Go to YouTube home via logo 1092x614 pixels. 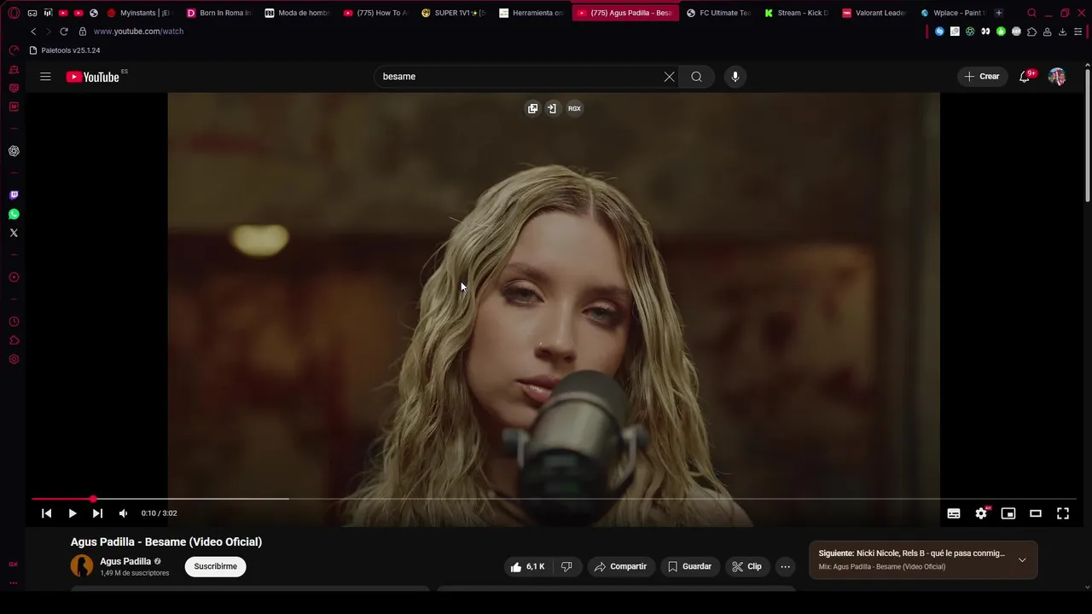(92, 77)
